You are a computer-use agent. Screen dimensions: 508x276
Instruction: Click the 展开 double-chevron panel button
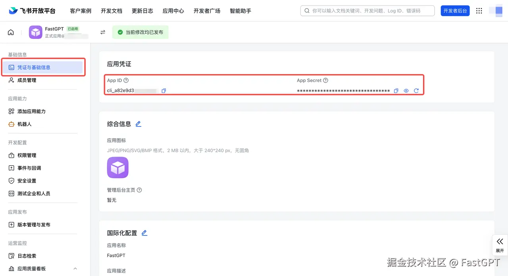500,245
